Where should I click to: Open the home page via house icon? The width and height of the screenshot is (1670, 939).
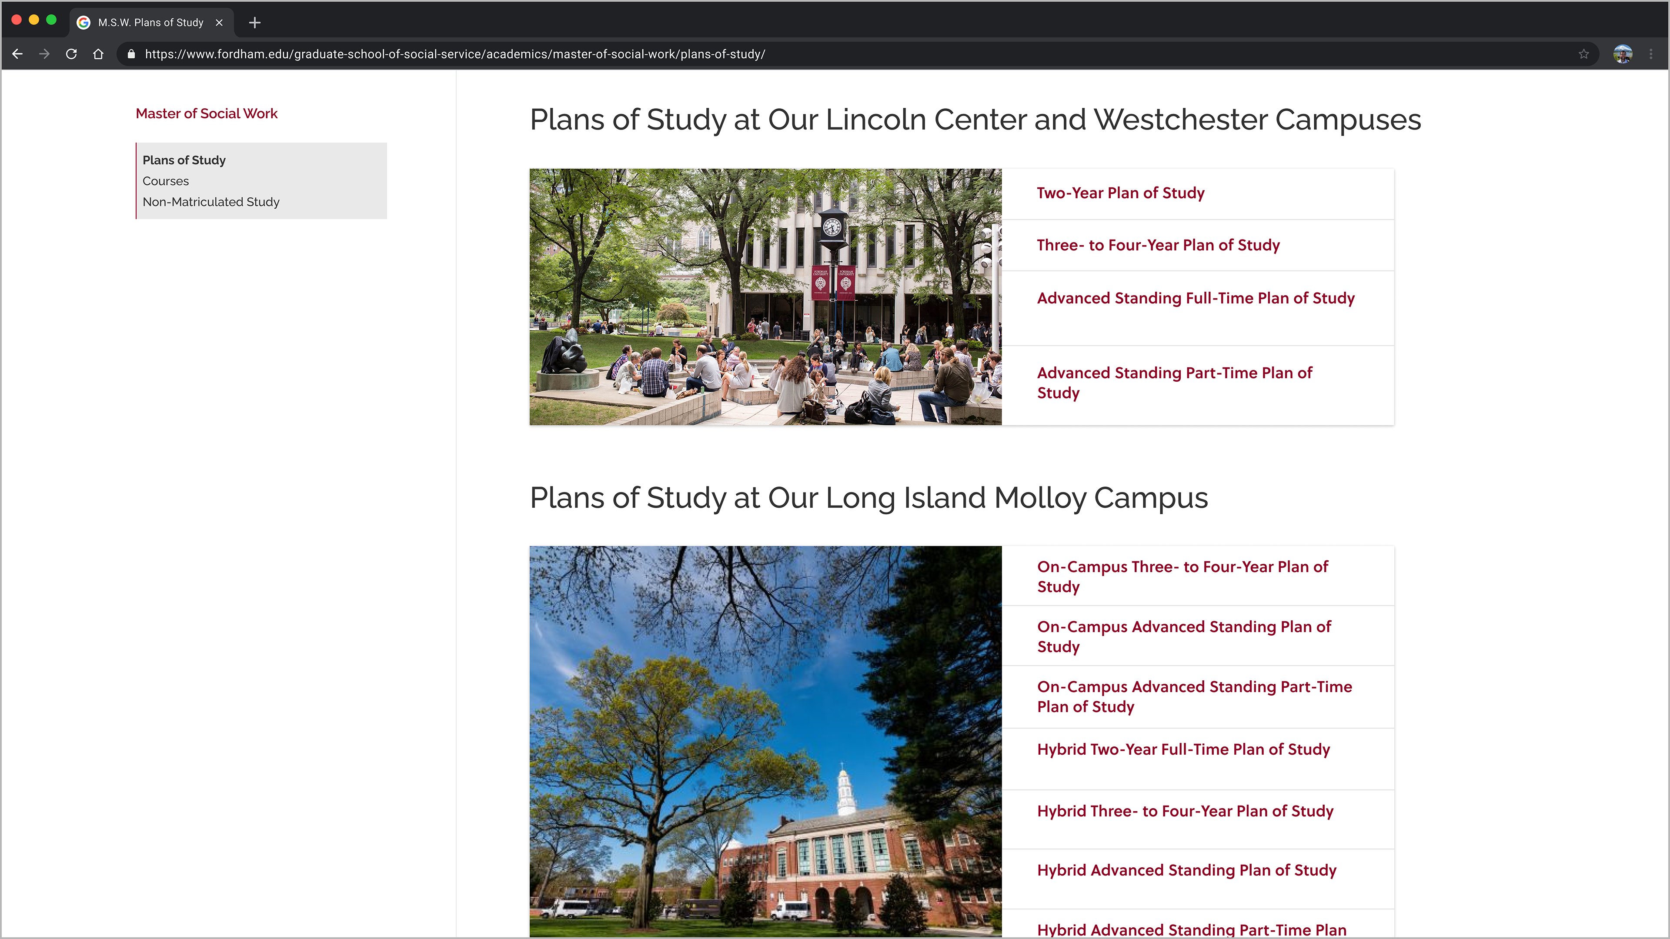(98, 54)
